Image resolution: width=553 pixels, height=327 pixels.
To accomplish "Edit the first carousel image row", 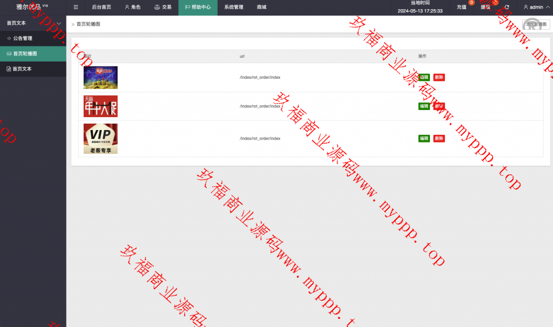I will pyautogui.click(x=424, y=77).
